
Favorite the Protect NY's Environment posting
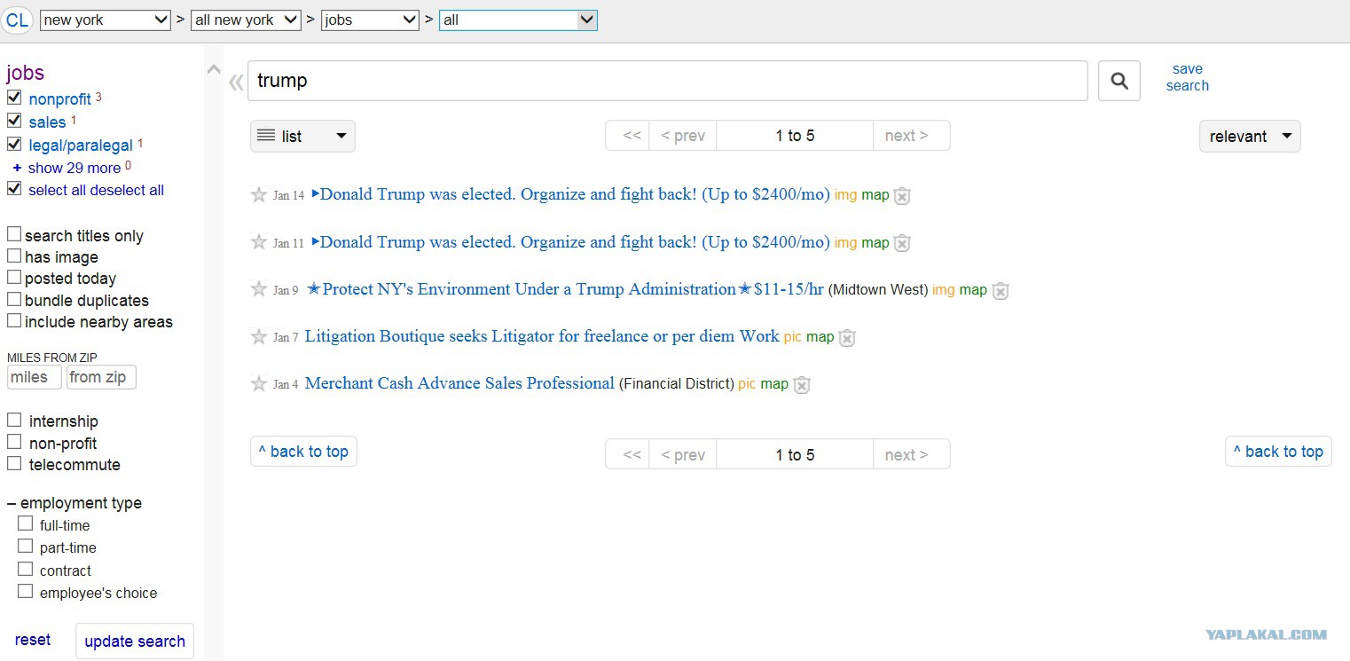(x=259, y=289)
